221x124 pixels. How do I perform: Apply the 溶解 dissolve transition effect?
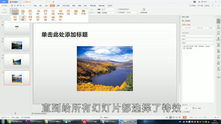pyautogui.click(x=53, y=12)
